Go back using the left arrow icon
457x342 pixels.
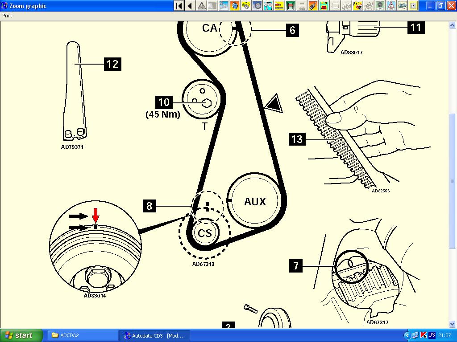(190, 6)
